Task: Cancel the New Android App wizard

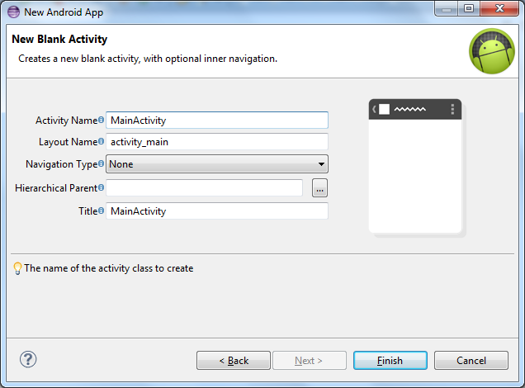Action: (471, 361)
